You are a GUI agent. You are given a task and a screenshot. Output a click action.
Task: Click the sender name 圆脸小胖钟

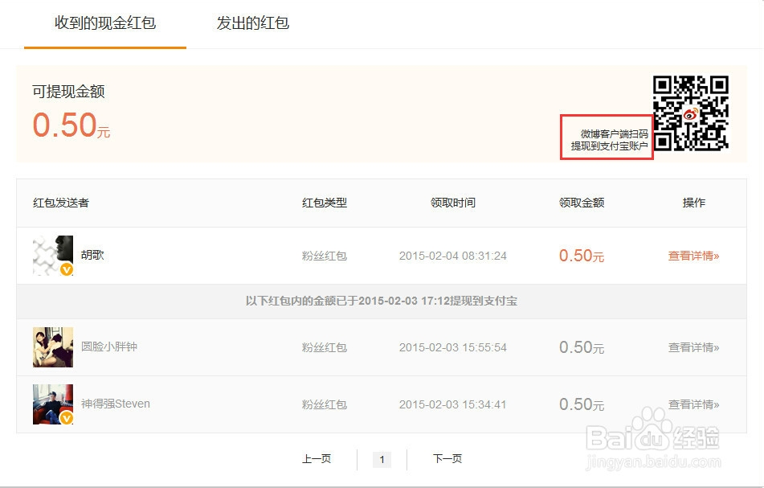(109, 347)
